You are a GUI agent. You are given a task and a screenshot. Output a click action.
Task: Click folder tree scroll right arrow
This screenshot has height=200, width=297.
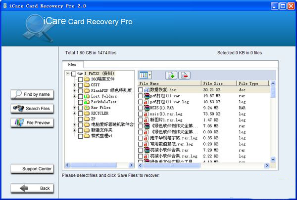tap(131, 165)
